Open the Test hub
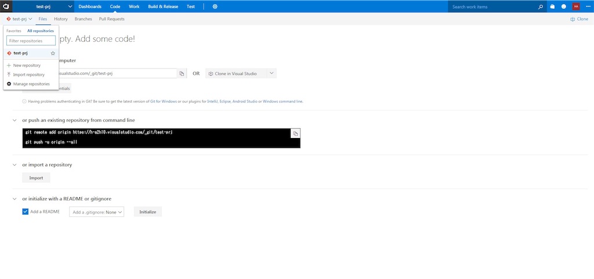Screen dimensions: 594x279 191,6
